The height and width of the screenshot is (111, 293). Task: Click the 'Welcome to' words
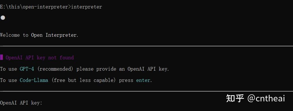[14, 35]
